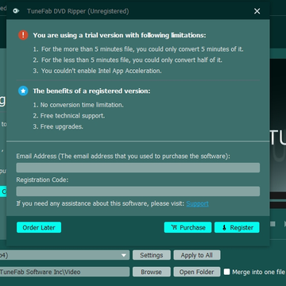286x286 pixels.
Task: Click the first limitation line about 5 minutes file
Action: 138,49
